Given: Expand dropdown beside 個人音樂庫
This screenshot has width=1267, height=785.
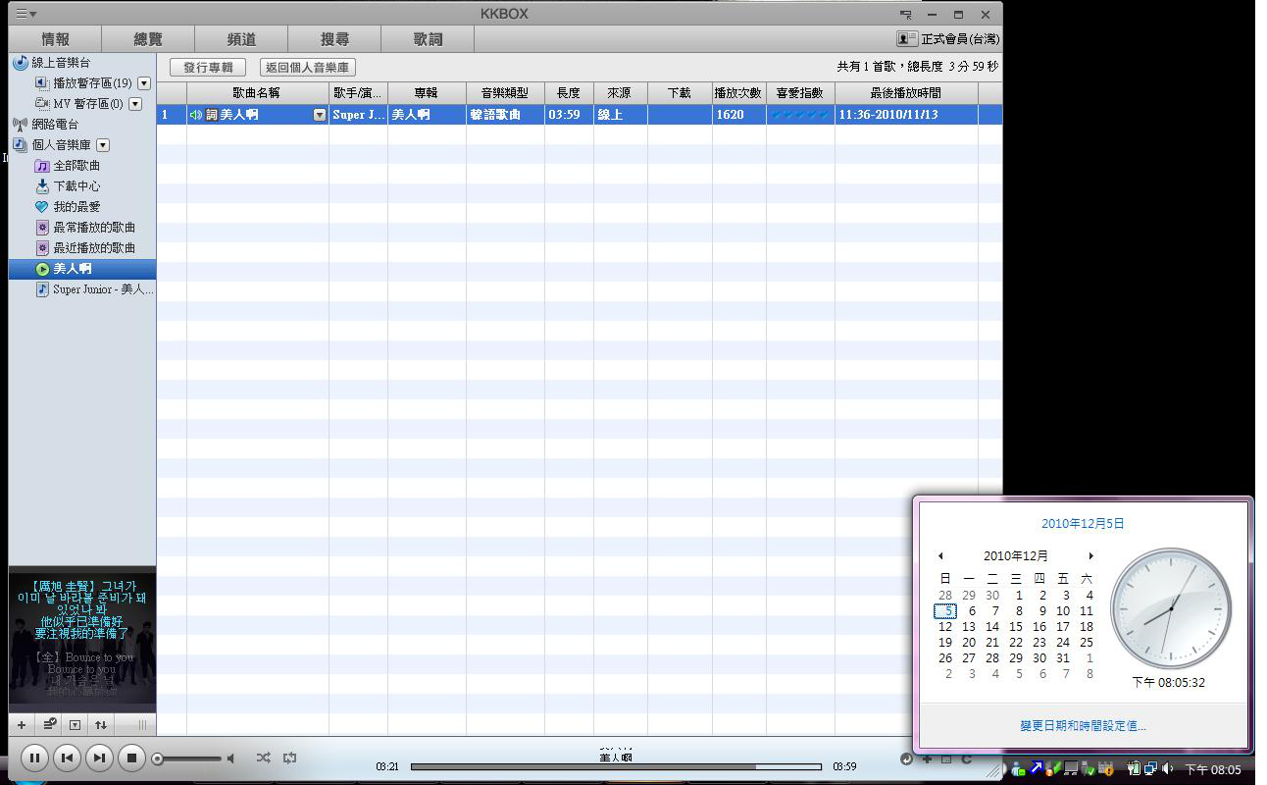Looking at the screenshot, I should tap(103, 145).
